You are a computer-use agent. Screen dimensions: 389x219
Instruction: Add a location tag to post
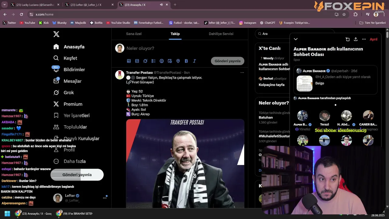click(x=178, y=61)
